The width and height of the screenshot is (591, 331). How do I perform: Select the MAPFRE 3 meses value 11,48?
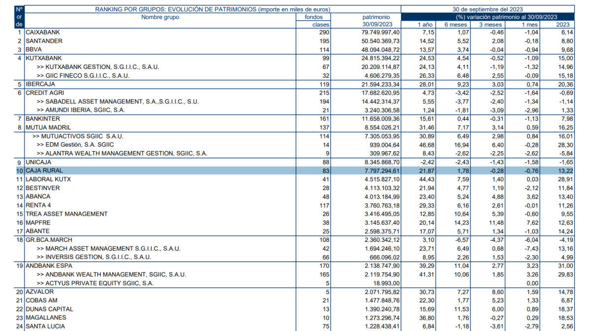494,223
